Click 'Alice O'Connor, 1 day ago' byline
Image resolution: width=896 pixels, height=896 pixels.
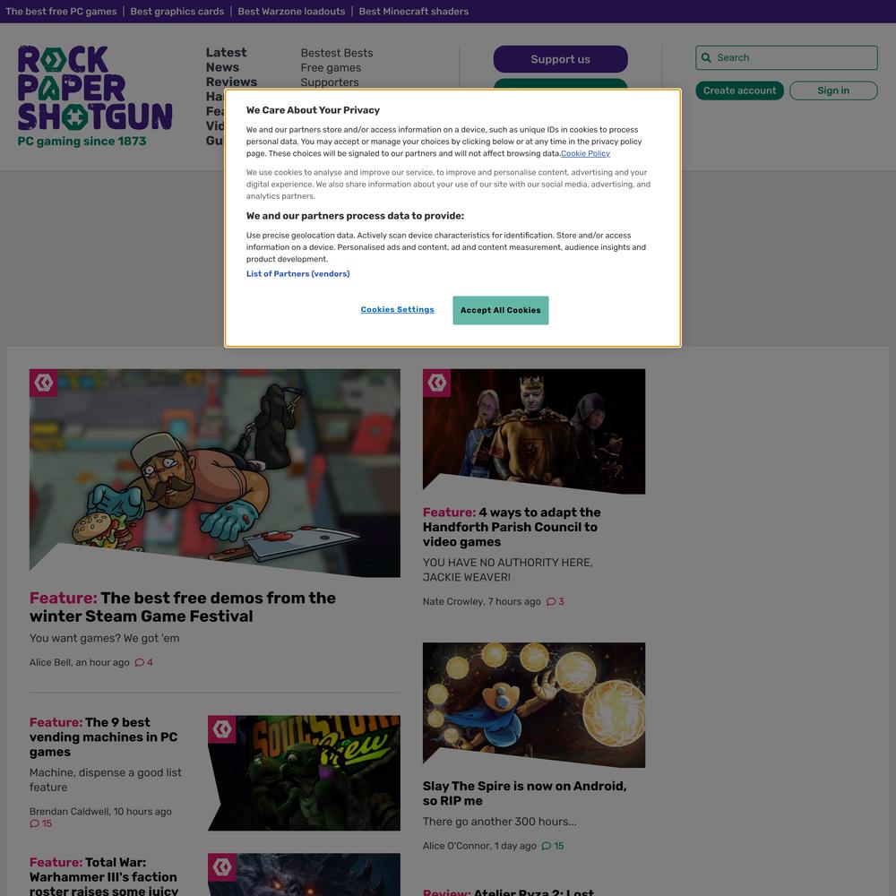tap(479, 847)
